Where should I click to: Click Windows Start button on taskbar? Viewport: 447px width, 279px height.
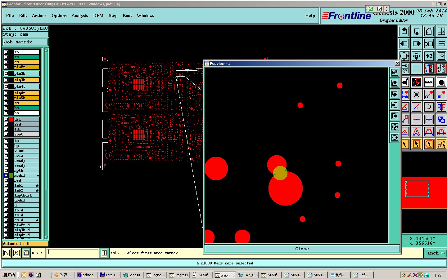click(8, 275)
